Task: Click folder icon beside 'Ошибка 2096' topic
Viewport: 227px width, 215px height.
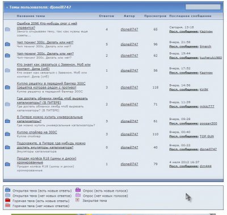Action: click(7, 29)
